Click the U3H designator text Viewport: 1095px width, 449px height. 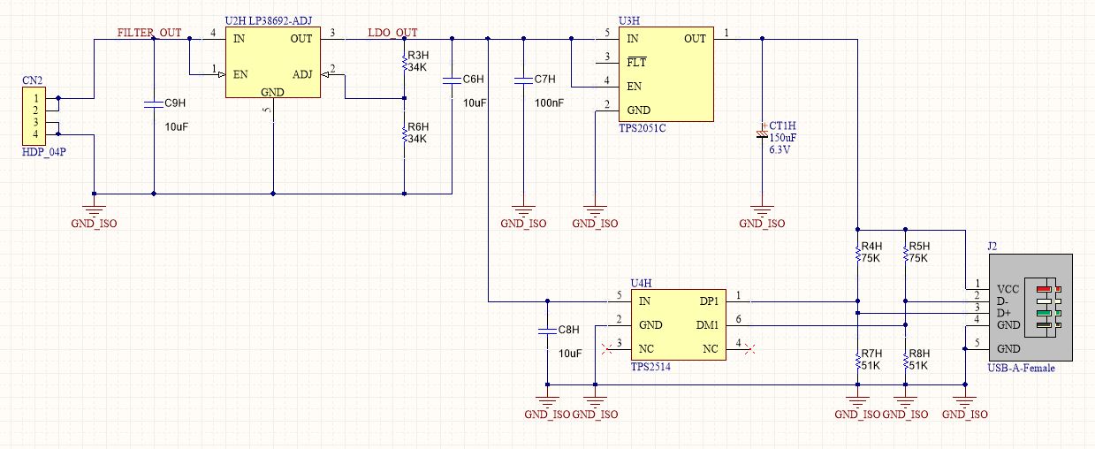[x=629, y=20]
